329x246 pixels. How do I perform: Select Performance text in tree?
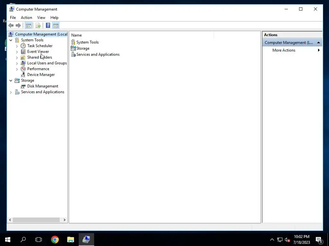click(x=38, y=69)
